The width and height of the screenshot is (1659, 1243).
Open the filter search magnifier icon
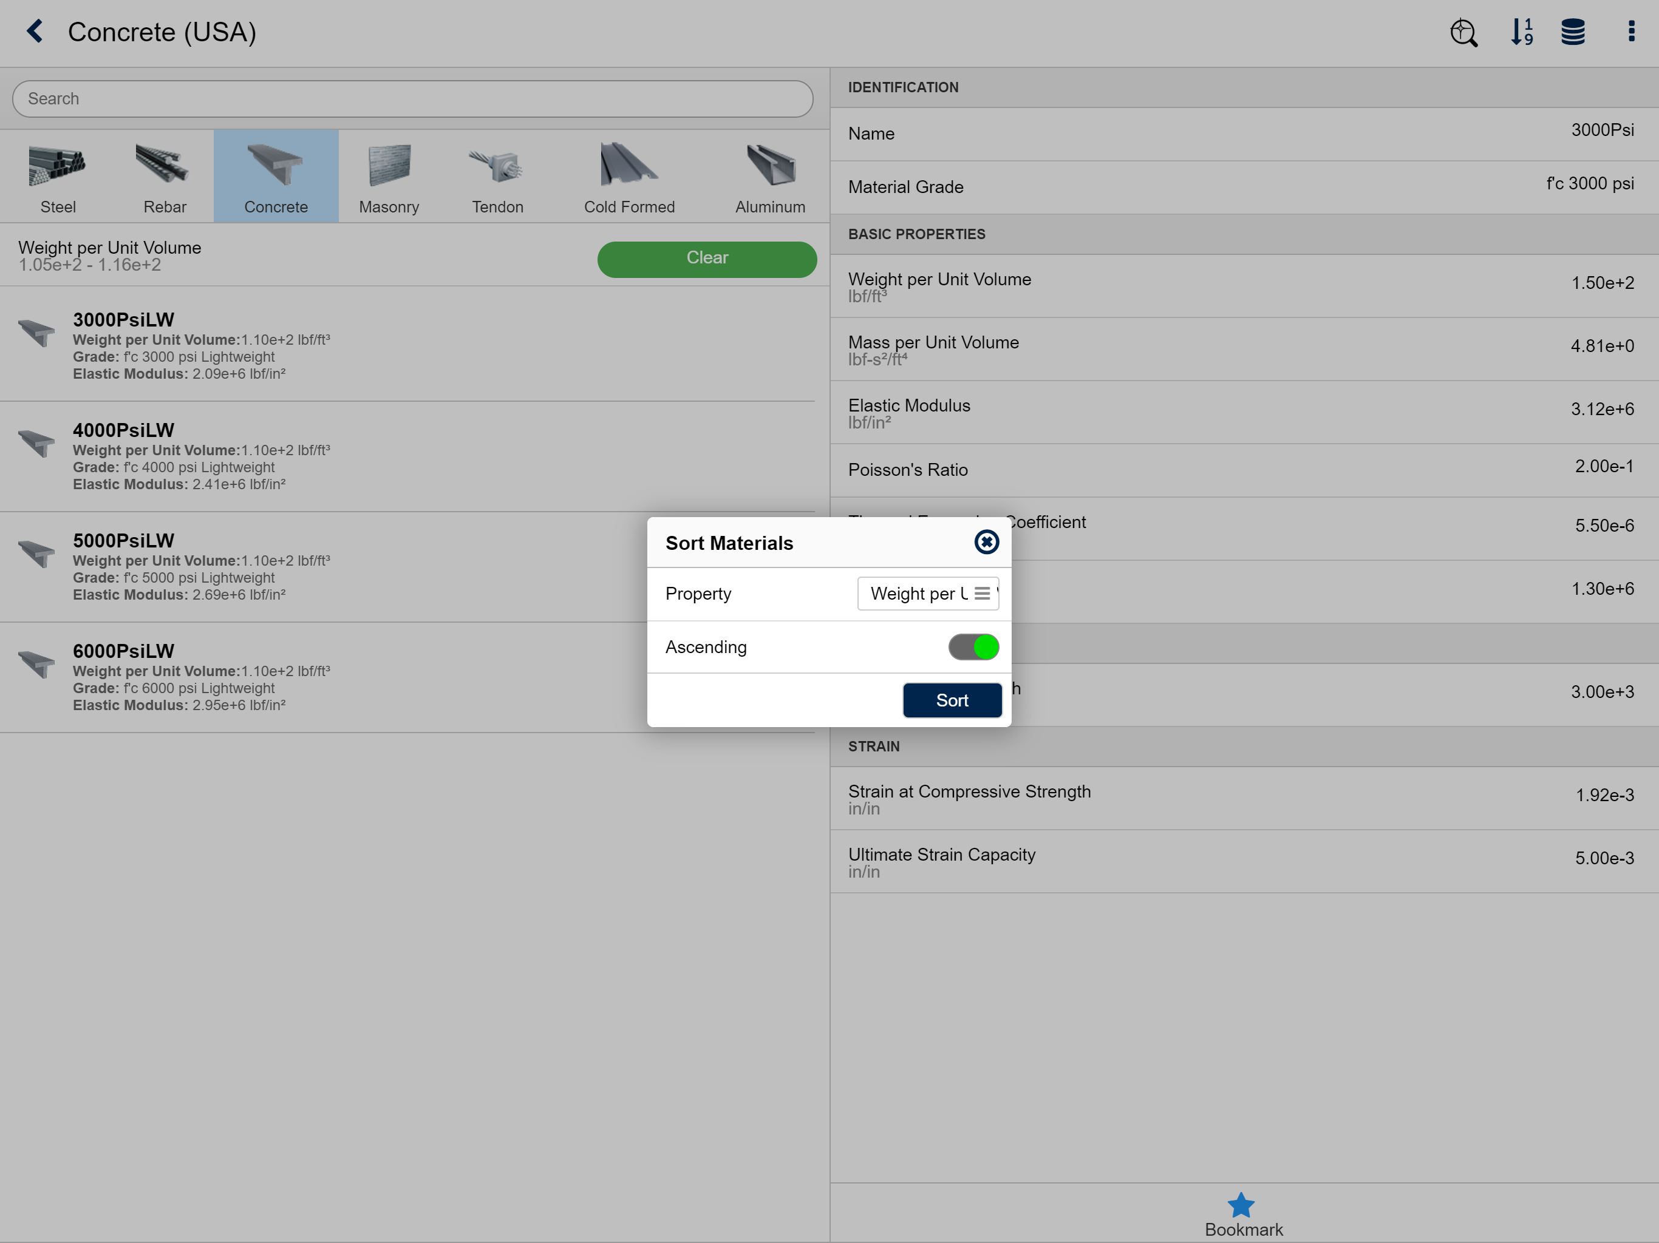1463,32
